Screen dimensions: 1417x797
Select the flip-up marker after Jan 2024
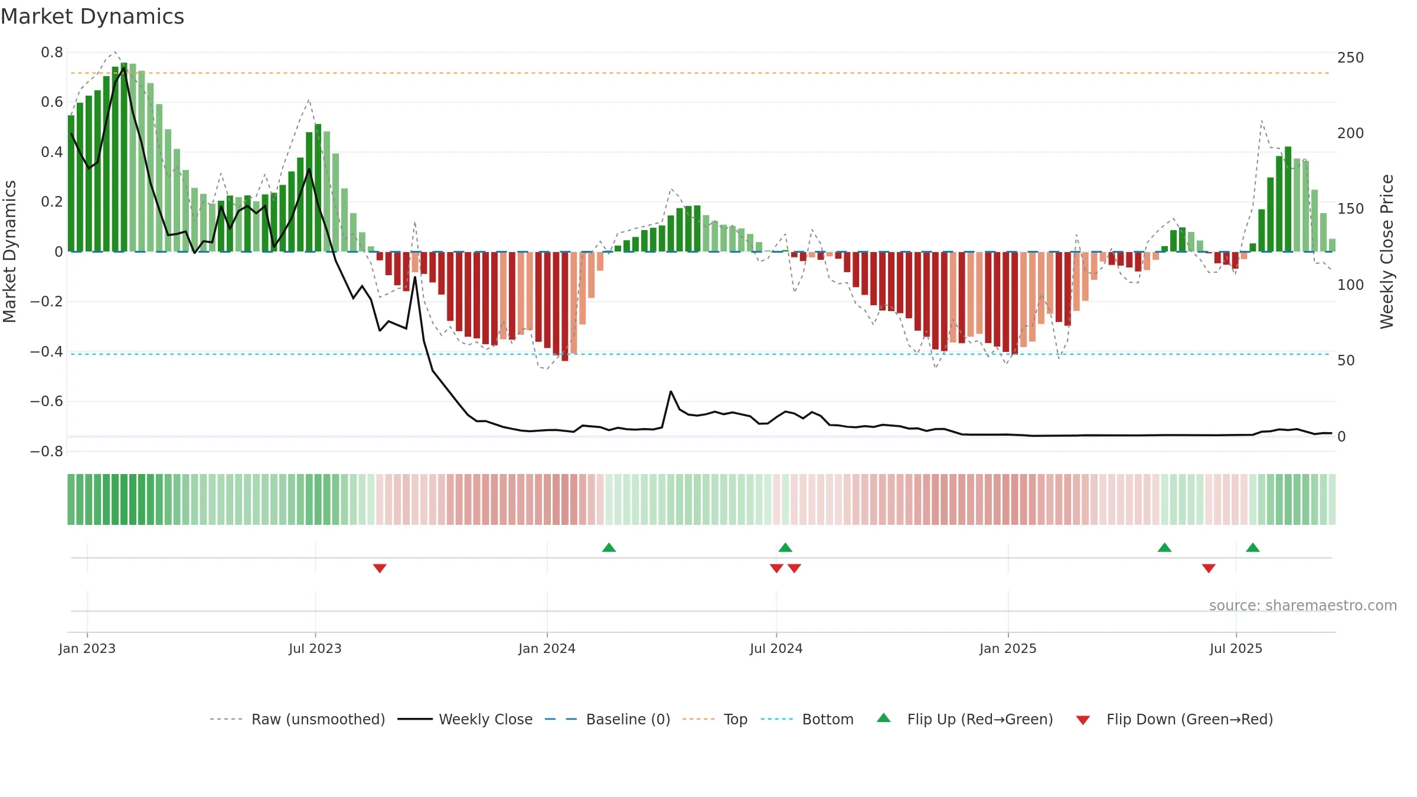(x=609, y=547)
